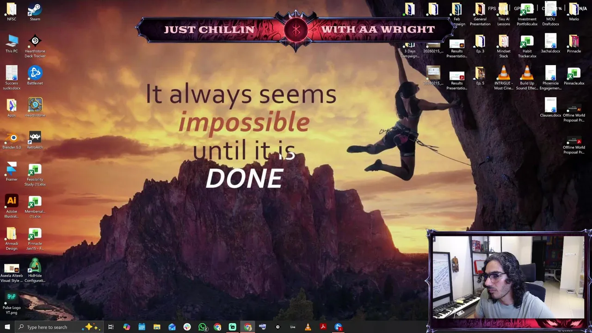The height and width of the screenshot is (333, 592).
Task: Open WhatsApp from the taskbar
Action: 202,327
